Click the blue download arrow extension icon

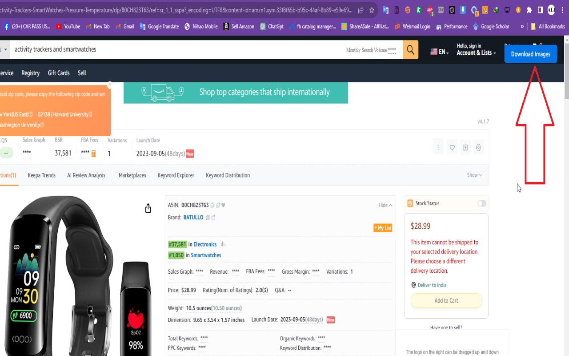tap(463, 10)
